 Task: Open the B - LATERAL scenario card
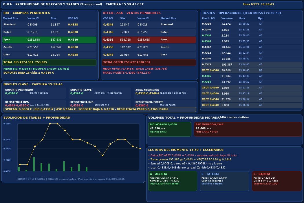(224, 181)
